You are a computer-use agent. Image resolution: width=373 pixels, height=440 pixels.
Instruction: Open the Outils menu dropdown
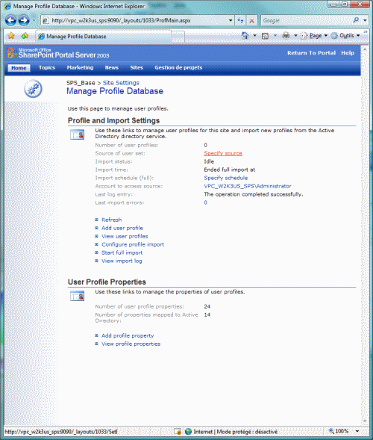click(x=346, y=36)
